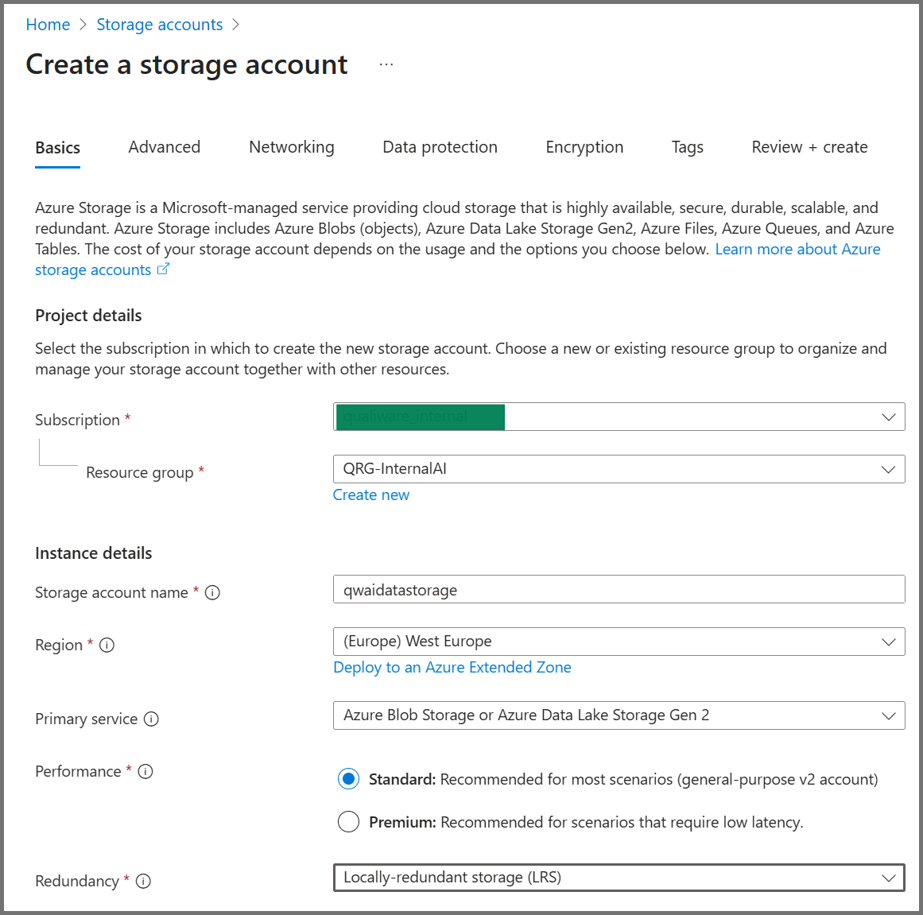Open the ellipsis menu beside page title

click(386, 64)
